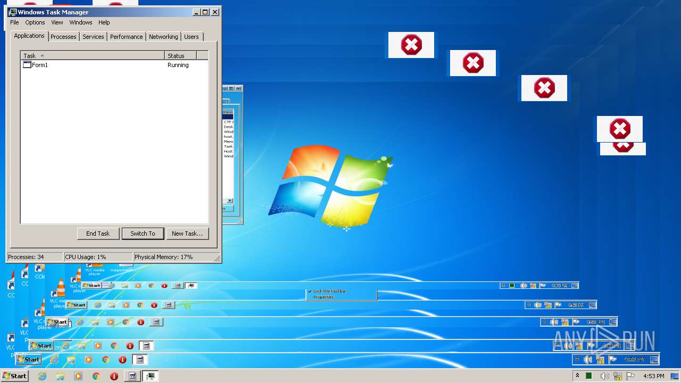Show hidden tray icons arrow
The width and height of the screenshot is (681, 383).
[x=577, y=376]
